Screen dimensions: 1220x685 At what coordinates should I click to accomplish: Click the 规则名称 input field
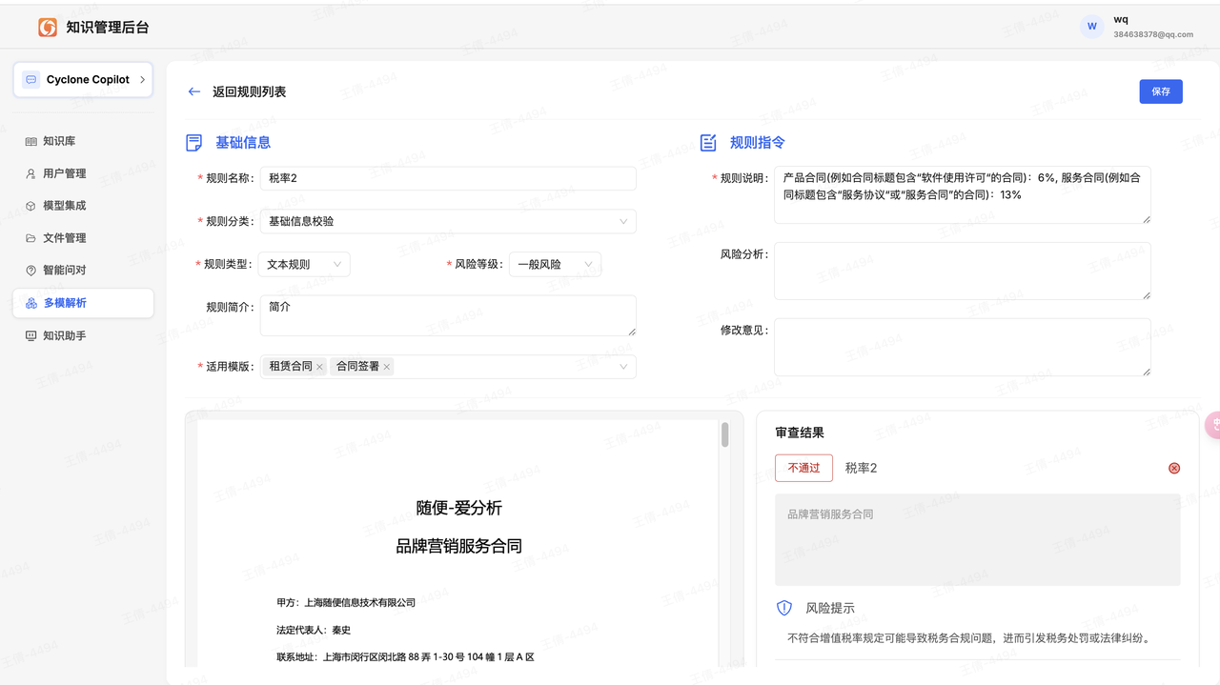[x=448, y=178]
